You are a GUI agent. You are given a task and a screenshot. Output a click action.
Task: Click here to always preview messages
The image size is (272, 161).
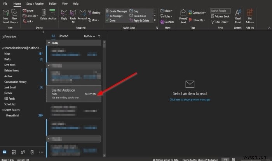pyautogui.click(x=190, y=100)
